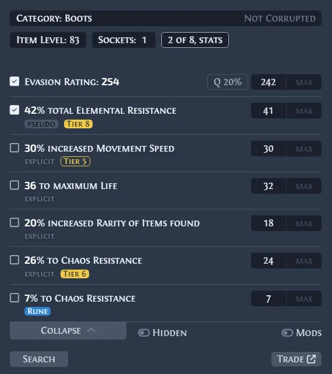332x374 pixels.
Task: Click the Trade external link icon
Action: [x=311, y=359]
